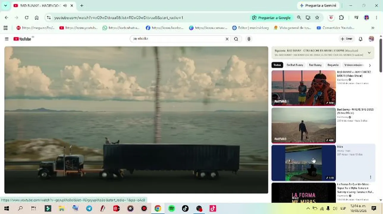Open the options menu for the Ibiza video
This screenshot has width=383, height=214.
pos(371,177)
